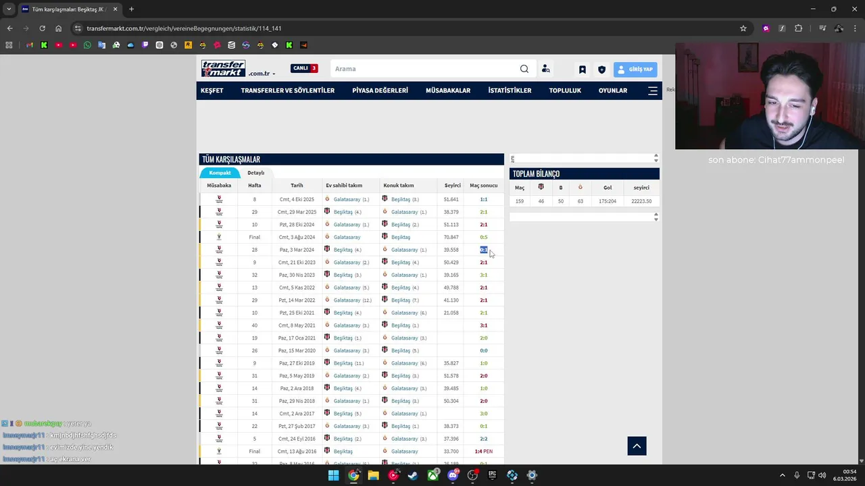Screen dimensions: 865x486
Task: Open the KEŞFET menu
Action: click(x=212, y=90)
